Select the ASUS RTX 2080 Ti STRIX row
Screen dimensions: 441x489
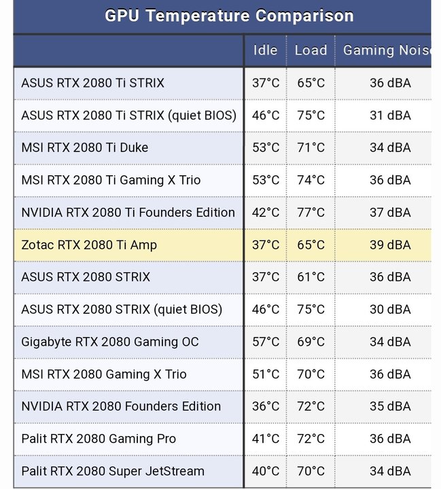[x=92, y=83]
